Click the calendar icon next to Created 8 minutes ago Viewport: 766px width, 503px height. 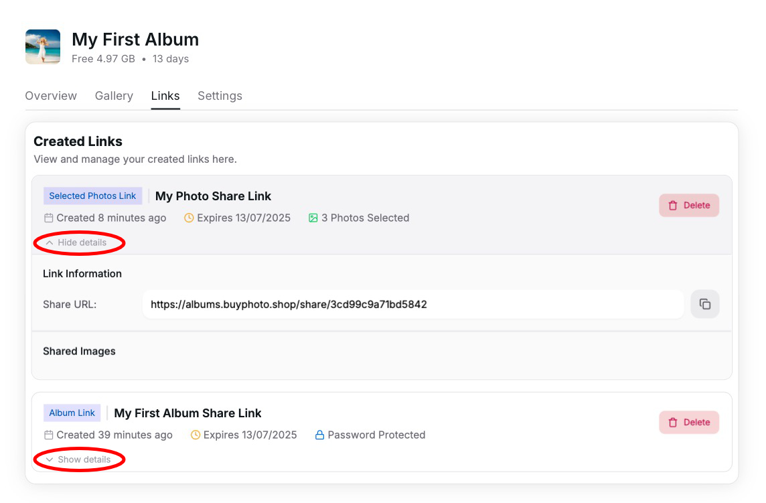(48, 218)
